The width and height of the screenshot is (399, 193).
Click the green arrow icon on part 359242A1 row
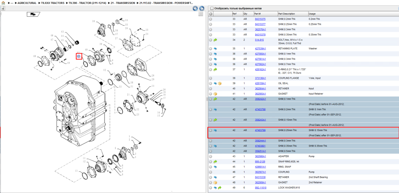(215, 99)
